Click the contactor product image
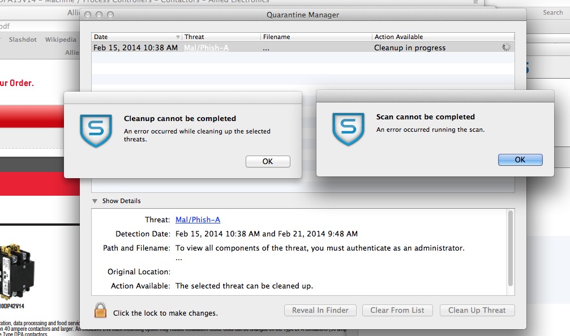The width and height of the screenshot is (570, 336). (x=16, y=272)
